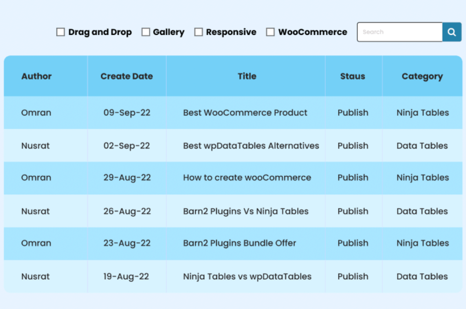
Task: Click the magnifier search icon button
Action: pos(452,32)
